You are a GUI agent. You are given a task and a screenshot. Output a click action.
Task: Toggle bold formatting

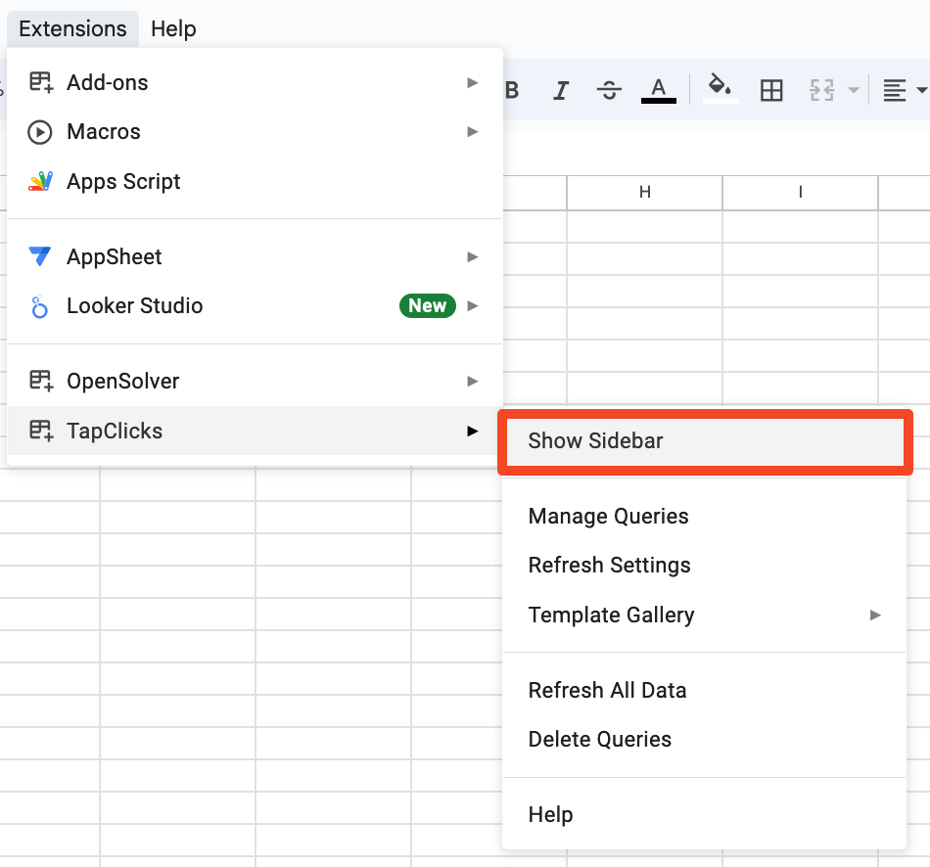tap(512, 90)
